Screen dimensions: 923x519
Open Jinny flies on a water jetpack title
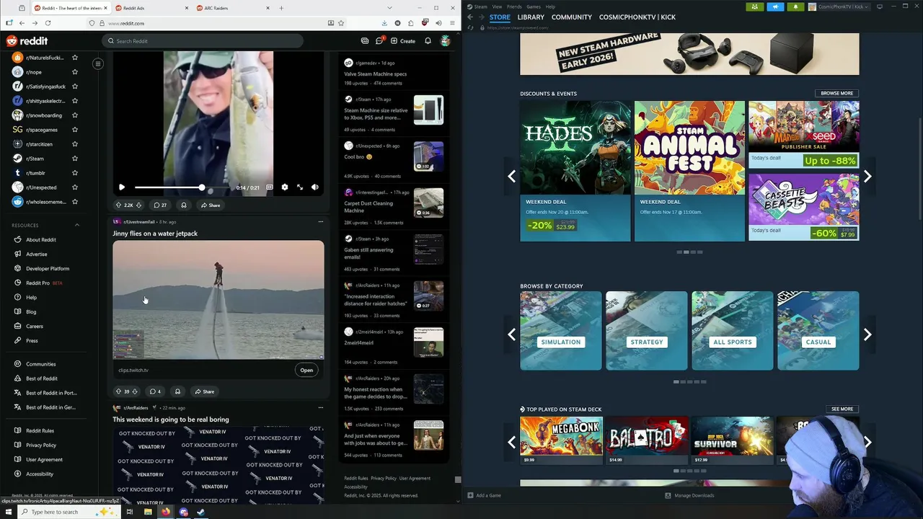coord(155,234)
